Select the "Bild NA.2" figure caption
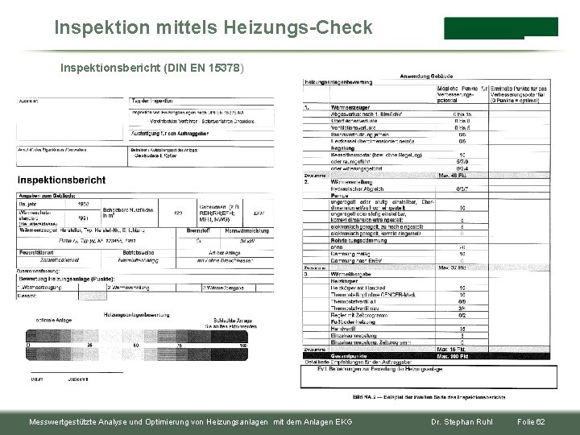 [429, 397]
